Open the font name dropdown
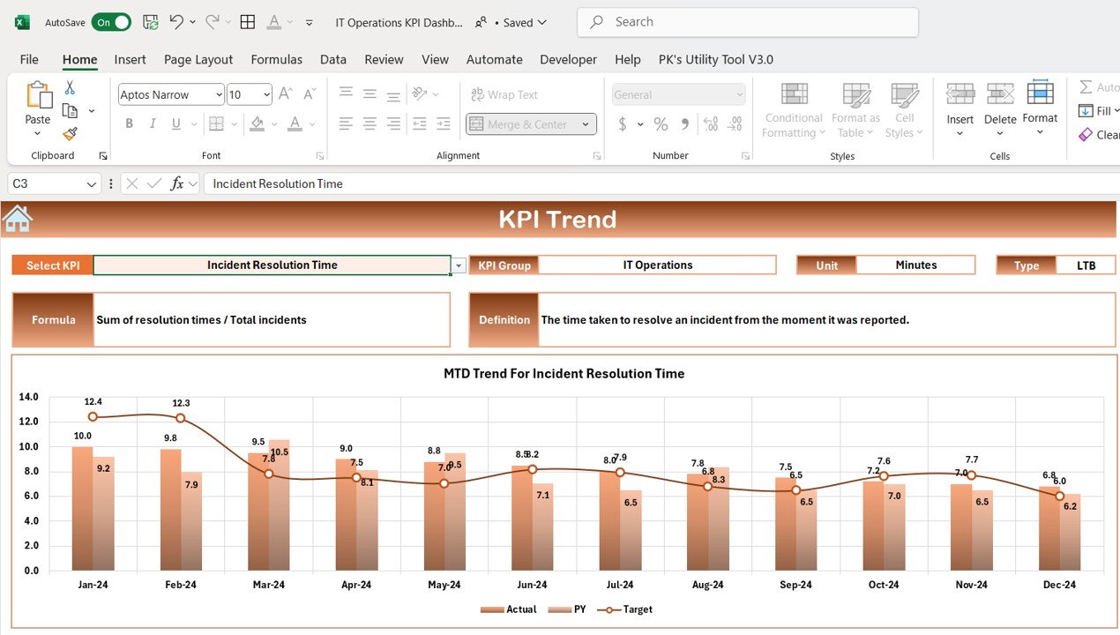 [219, 94]
